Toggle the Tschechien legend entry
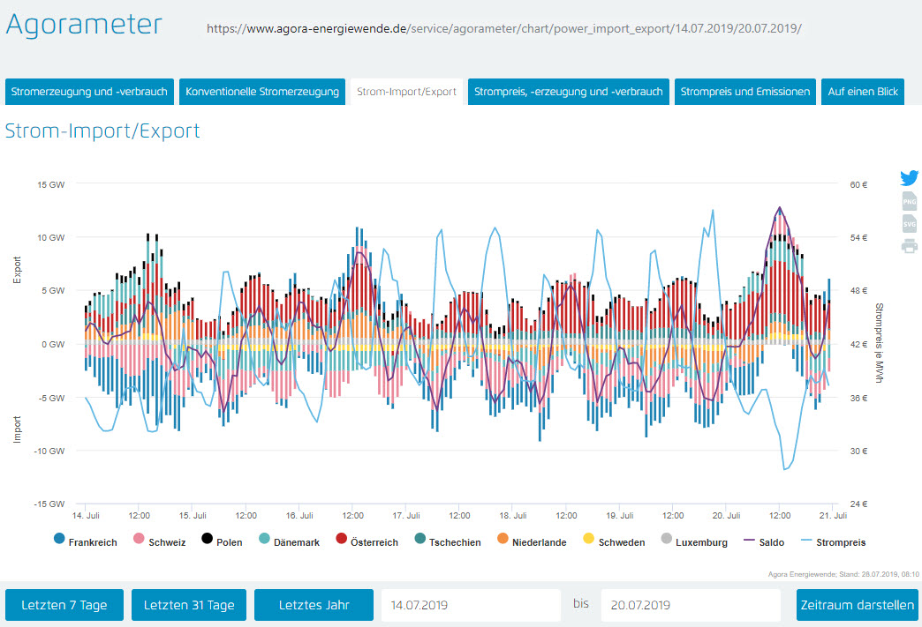Image resolution: width=922 pixels, height=627 pixels. (x=447, y=541)
